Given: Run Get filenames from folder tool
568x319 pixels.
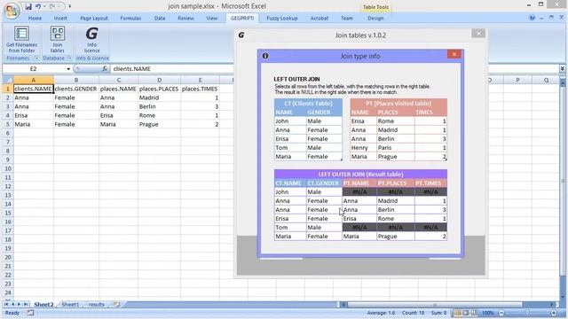Looking at the screenshot, I should coord(21,39).
